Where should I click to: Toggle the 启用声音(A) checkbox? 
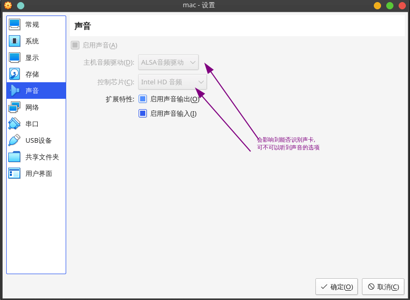(75, 45)
